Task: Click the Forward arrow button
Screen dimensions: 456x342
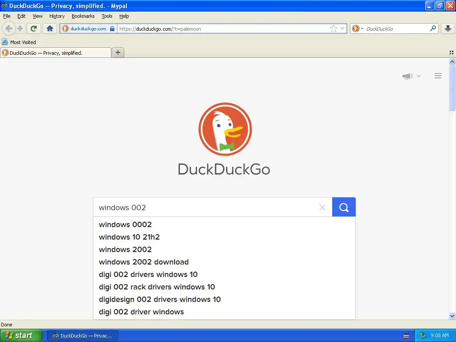Action: click(x=20, y=28)
